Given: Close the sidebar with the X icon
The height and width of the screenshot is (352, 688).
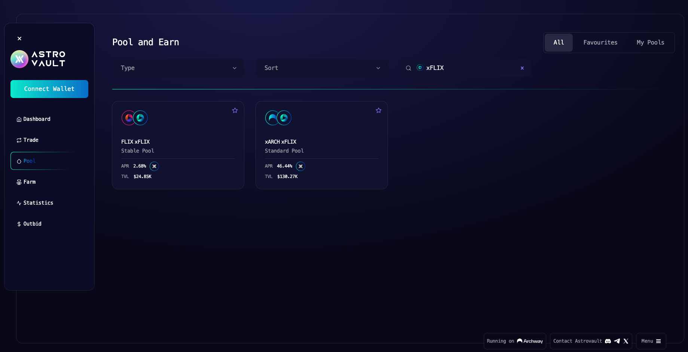Looking at the screenshot, I should pos(19,39).
